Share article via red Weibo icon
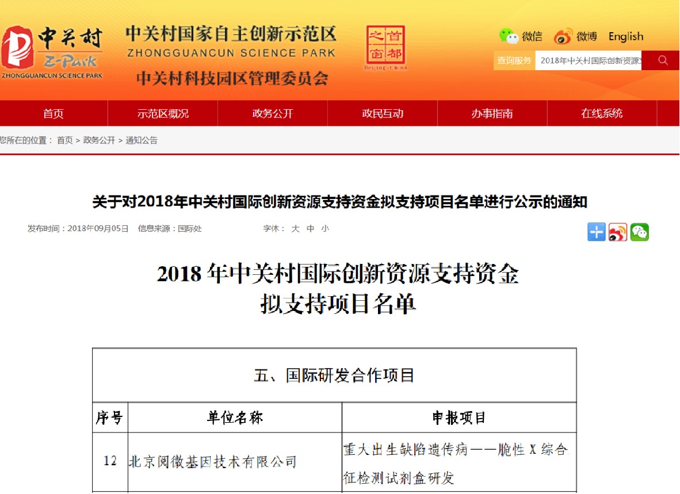Viewport: 680px width, 494px height. coord(618,232)
